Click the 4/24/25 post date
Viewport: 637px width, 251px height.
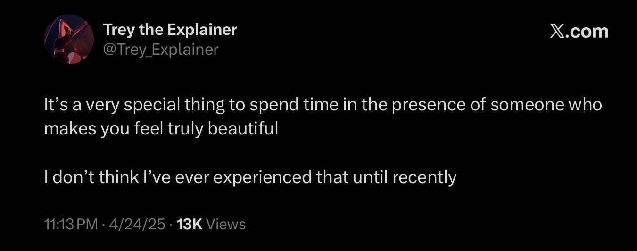point(137,224)
